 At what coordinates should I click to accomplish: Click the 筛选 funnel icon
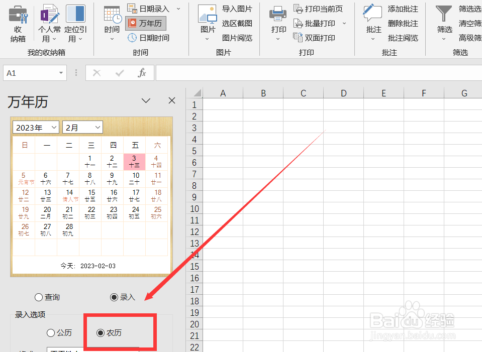[443, 14]
